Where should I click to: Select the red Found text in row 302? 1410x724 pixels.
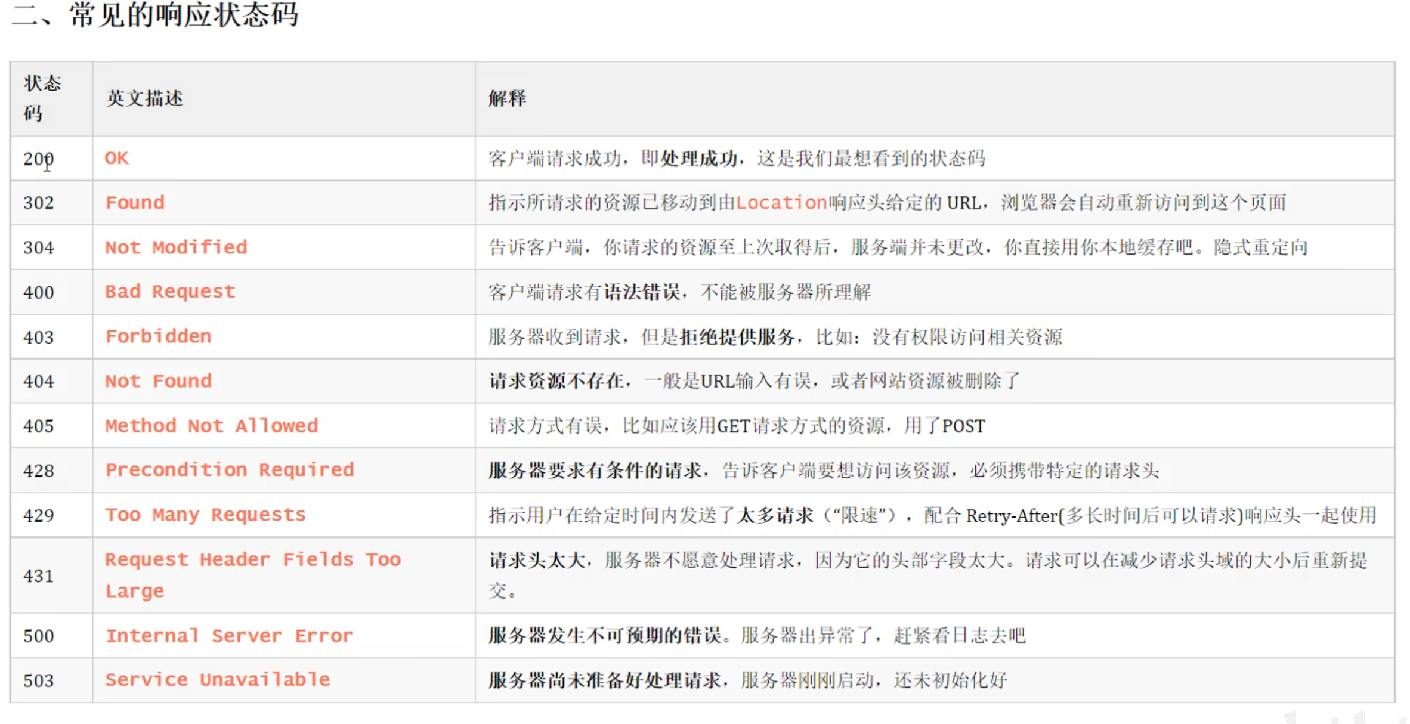(135, 203)
